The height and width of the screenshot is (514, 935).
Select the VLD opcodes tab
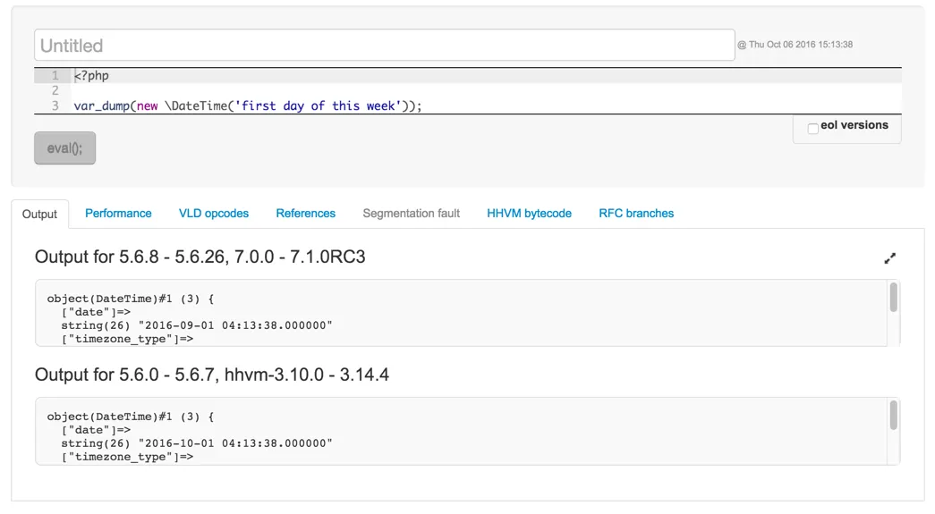click(x=214, y=214)
